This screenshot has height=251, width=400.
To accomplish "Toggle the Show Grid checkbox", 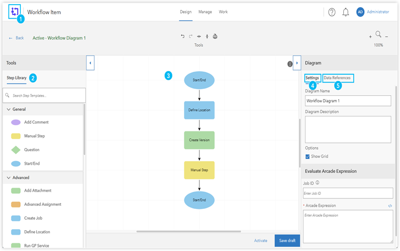I will pyautogui.click(x=307, y=156).
